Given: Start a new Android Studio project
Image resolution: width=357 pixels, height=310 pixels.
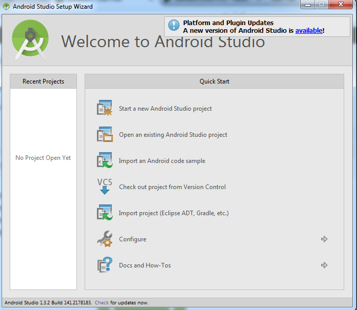Looking at the screenshot, I should point(165,109).
